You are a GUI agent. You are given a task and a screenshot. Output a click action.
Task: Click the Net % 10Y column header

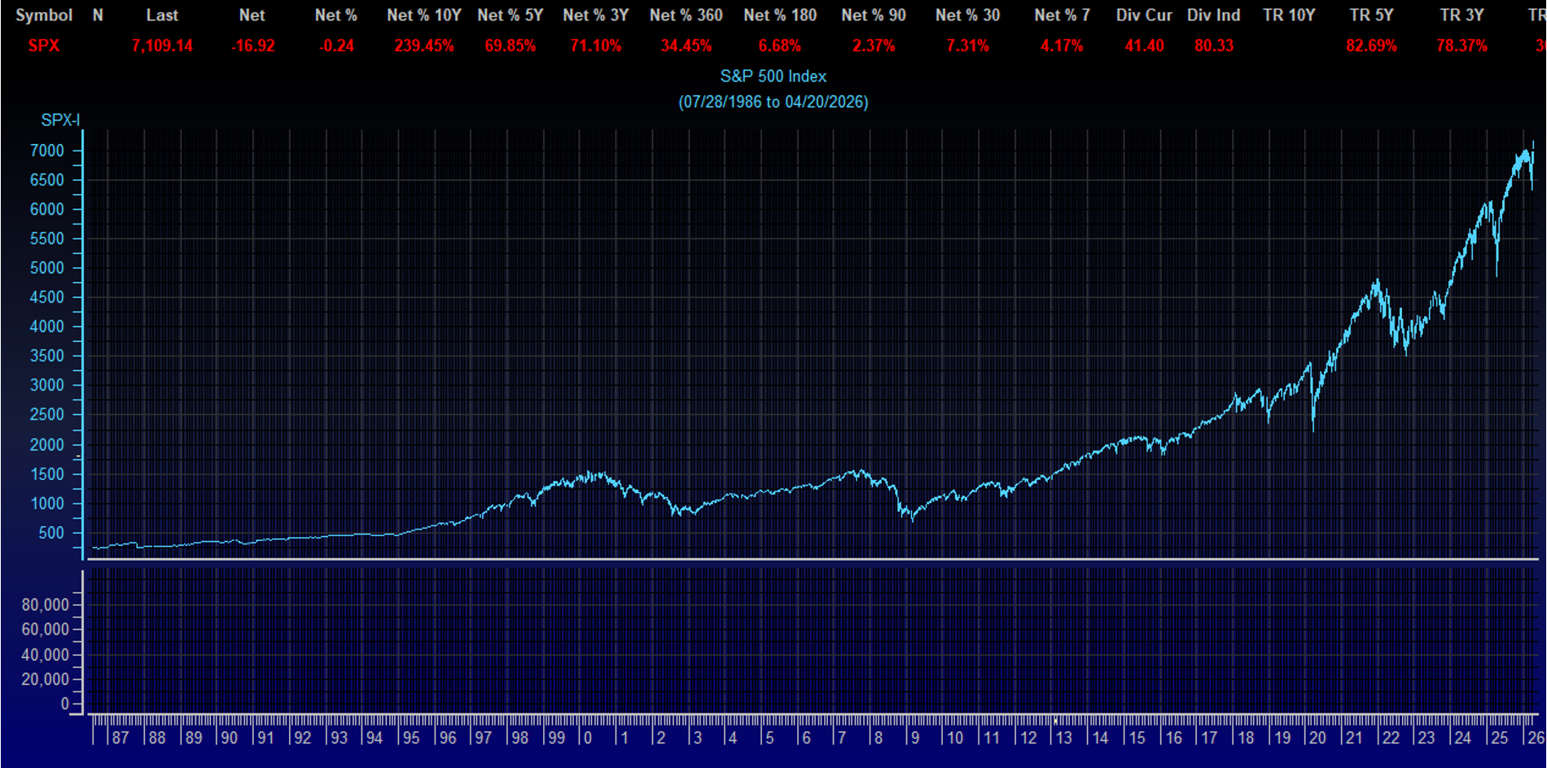pos(423,15)
